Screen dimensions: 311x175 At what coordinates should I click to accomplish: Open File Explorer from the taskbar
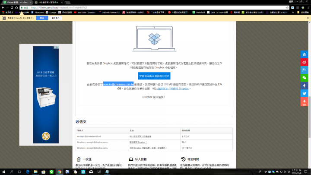pyautogui.click(x=35, y=172)
